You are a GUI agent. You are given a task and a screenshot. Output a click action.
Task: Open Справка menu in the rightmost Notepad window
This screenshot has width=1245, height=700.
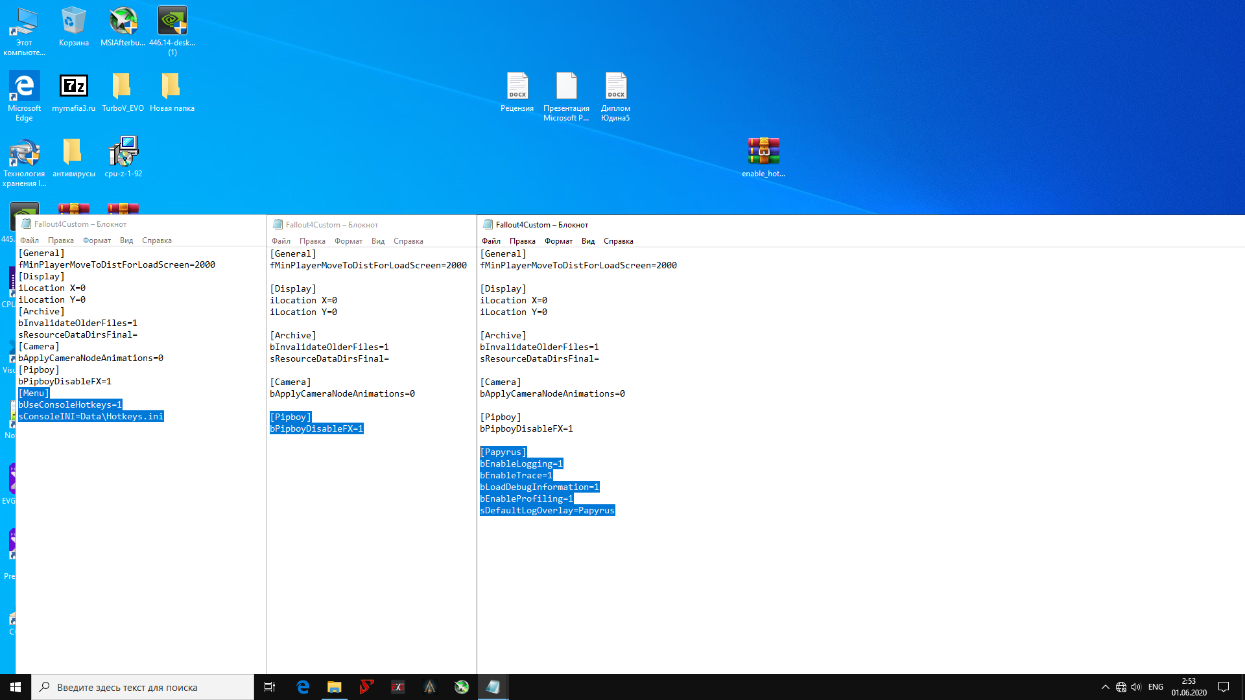[618, 241]
